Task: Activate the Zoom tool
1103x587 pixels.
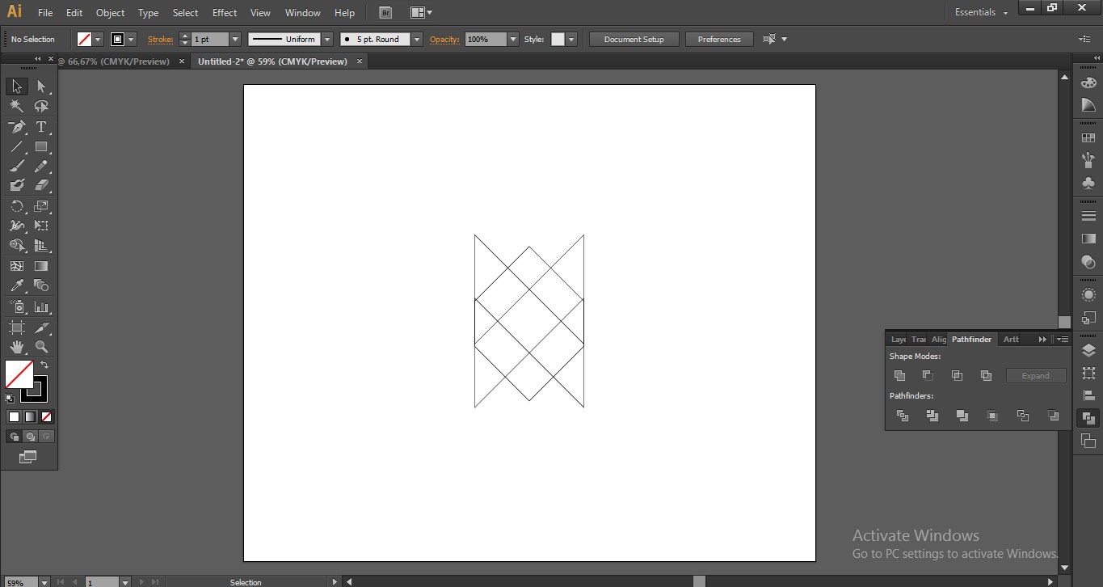Action: click(x=41, y=347)
